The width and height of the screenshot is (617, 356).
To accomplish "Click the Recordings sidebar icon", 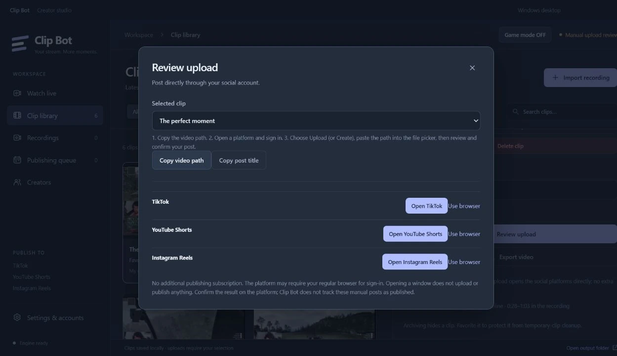I will coord(17,137).
